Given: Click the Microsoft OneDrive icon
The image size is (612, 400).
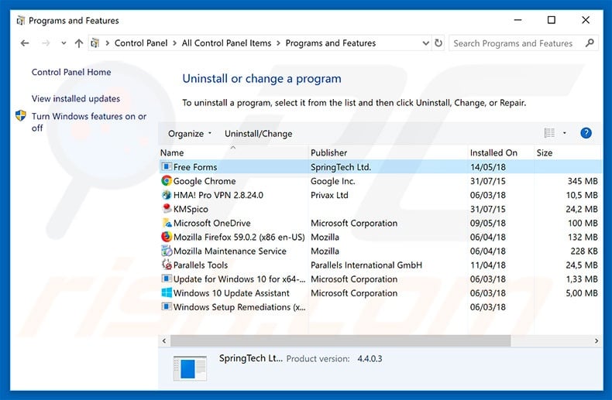Looking at the screenshot, I should pyautogui.click(x=167, y=223).
